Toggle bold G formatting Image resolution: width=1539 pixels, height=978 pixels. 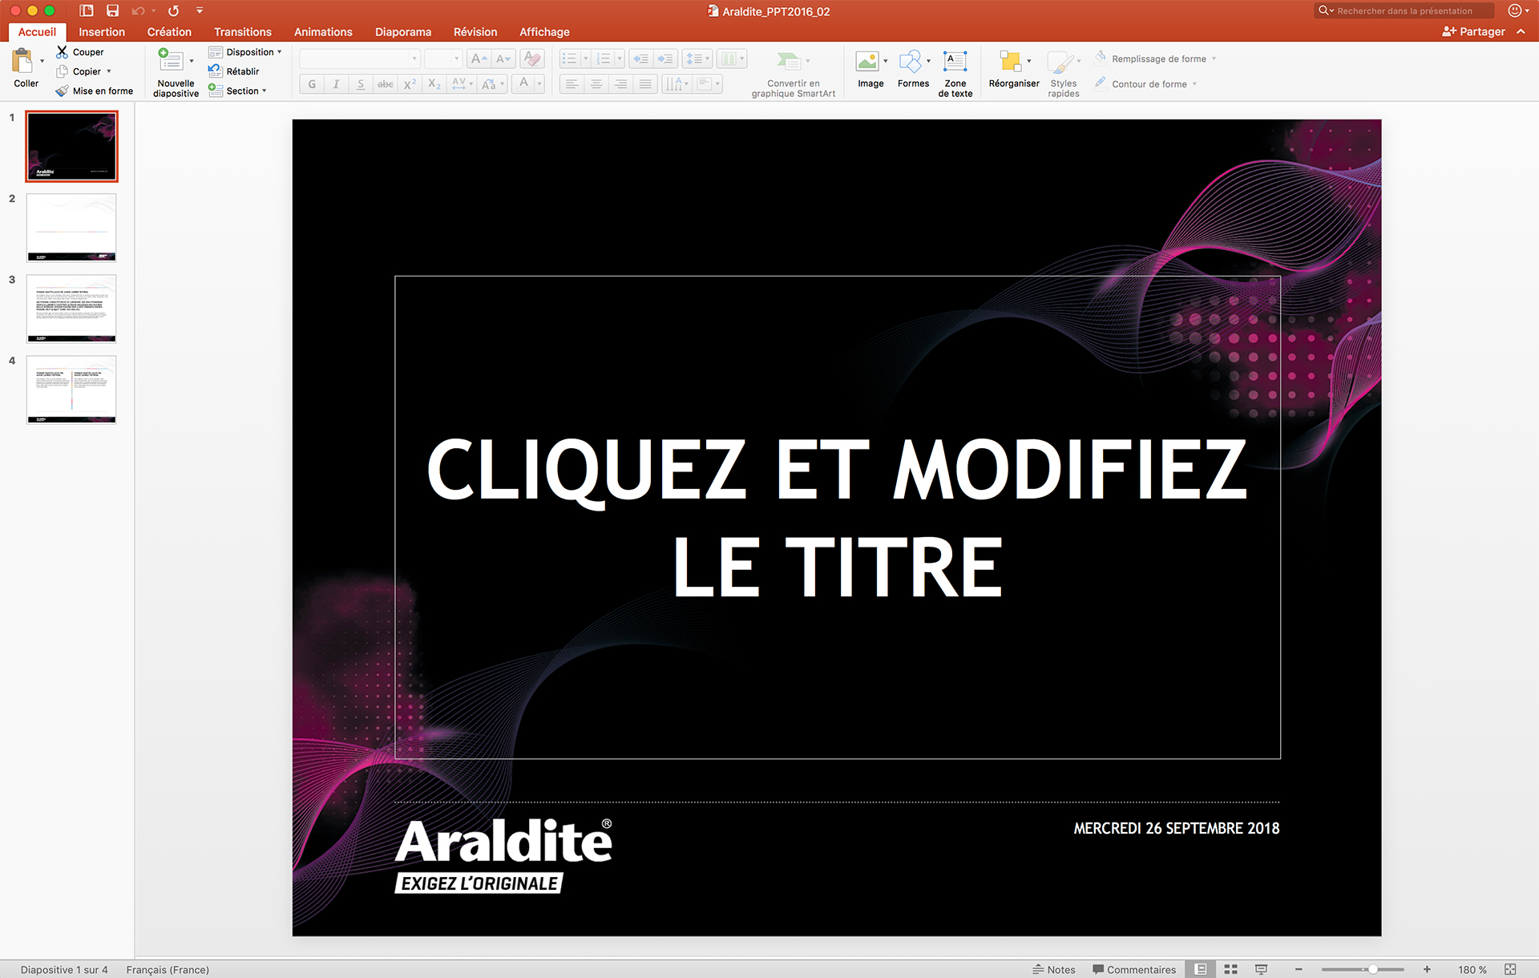pos(312,84)
